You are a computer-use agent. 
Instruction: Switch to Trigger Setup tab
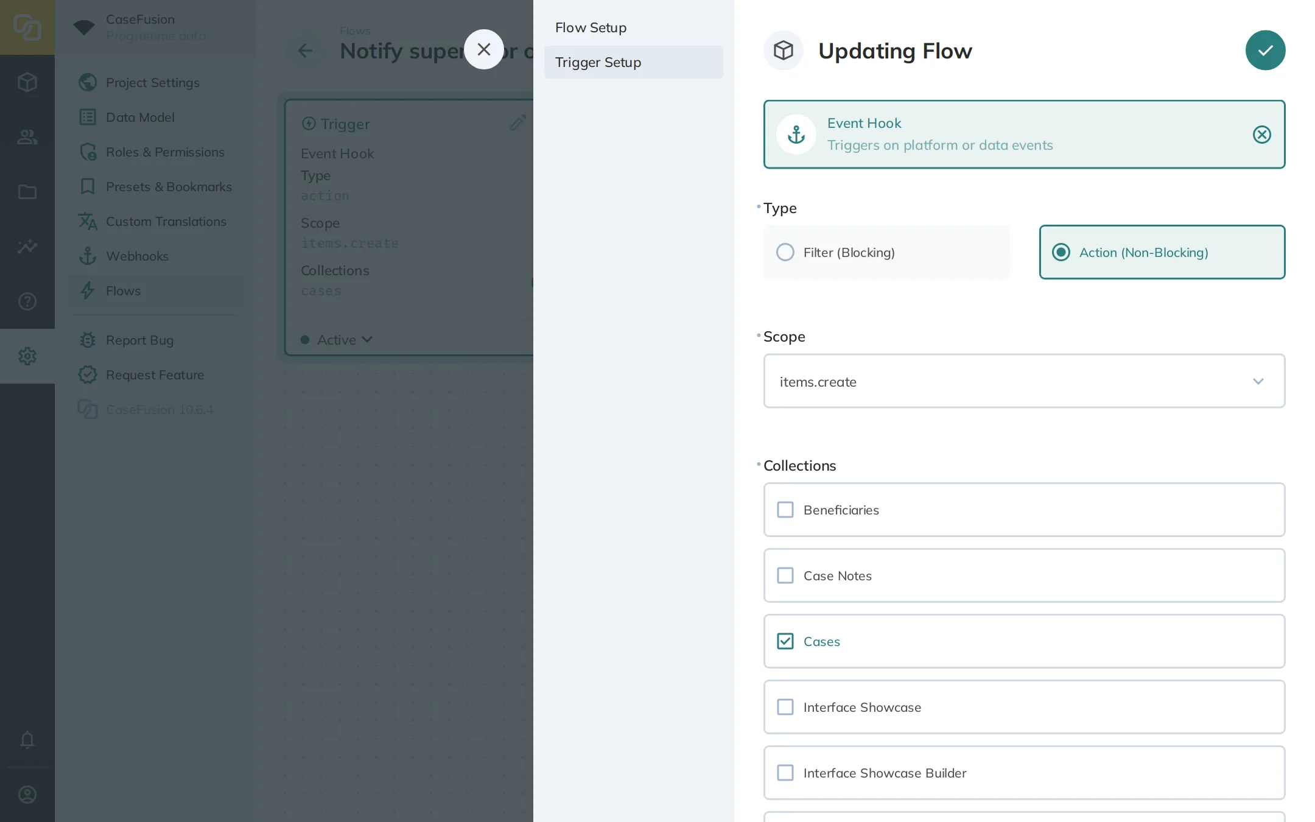[633, 62]
